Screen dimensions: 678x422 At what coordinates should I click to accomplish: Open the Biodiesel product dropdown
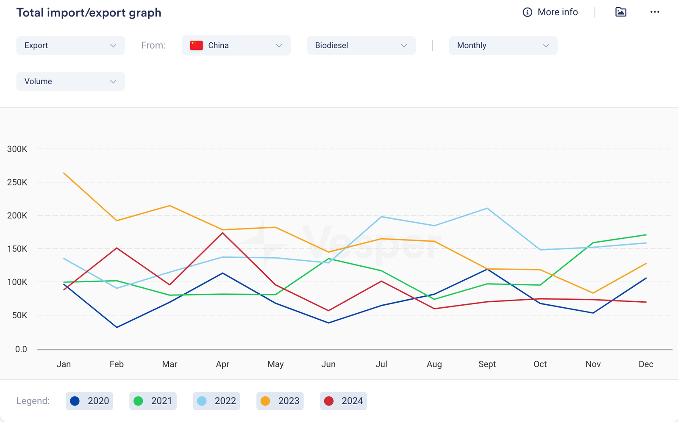click(361, 46)
